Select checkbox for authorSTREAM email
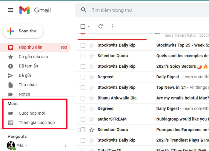The width and height of the screenshot is (209, 151). click(x=83, y=119)
